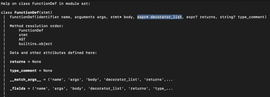Click the highlighted 'expr* decorator_list' text

click(160, 17)
